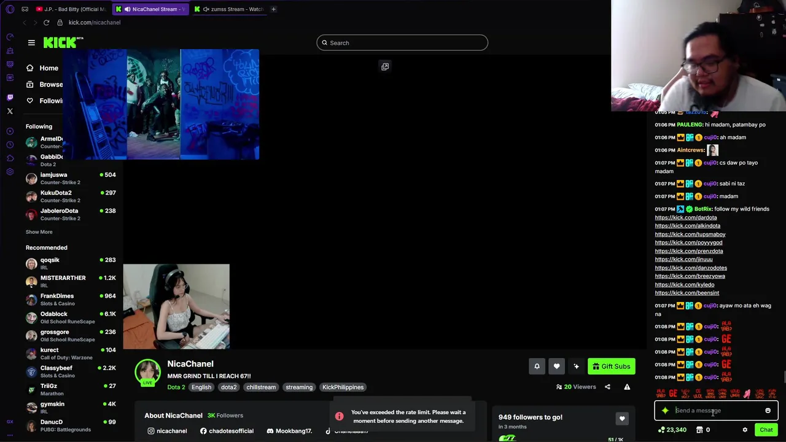786x442 pixels.
Task: Open the kick.com/dardota link in chat
Action: 685,217
